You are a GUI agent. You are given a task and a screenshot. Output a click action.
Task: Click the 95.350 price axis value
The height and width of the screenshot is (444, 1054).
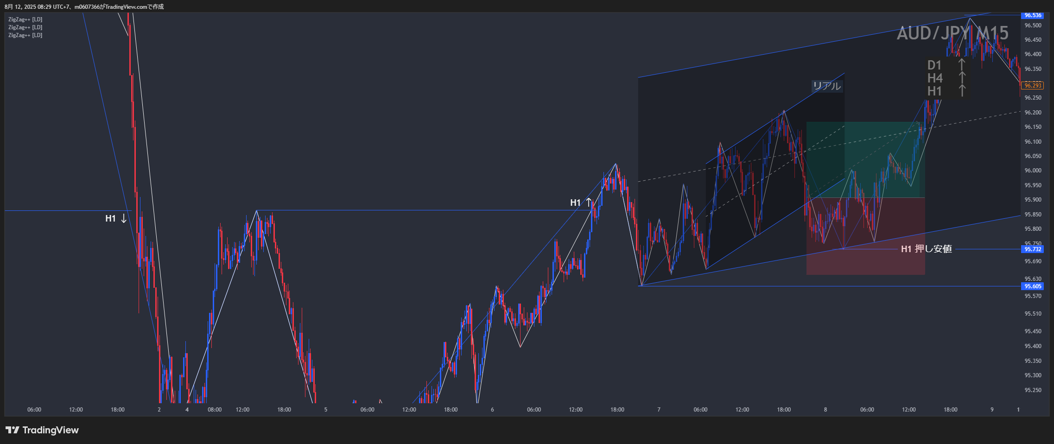tap(1033, 361)
